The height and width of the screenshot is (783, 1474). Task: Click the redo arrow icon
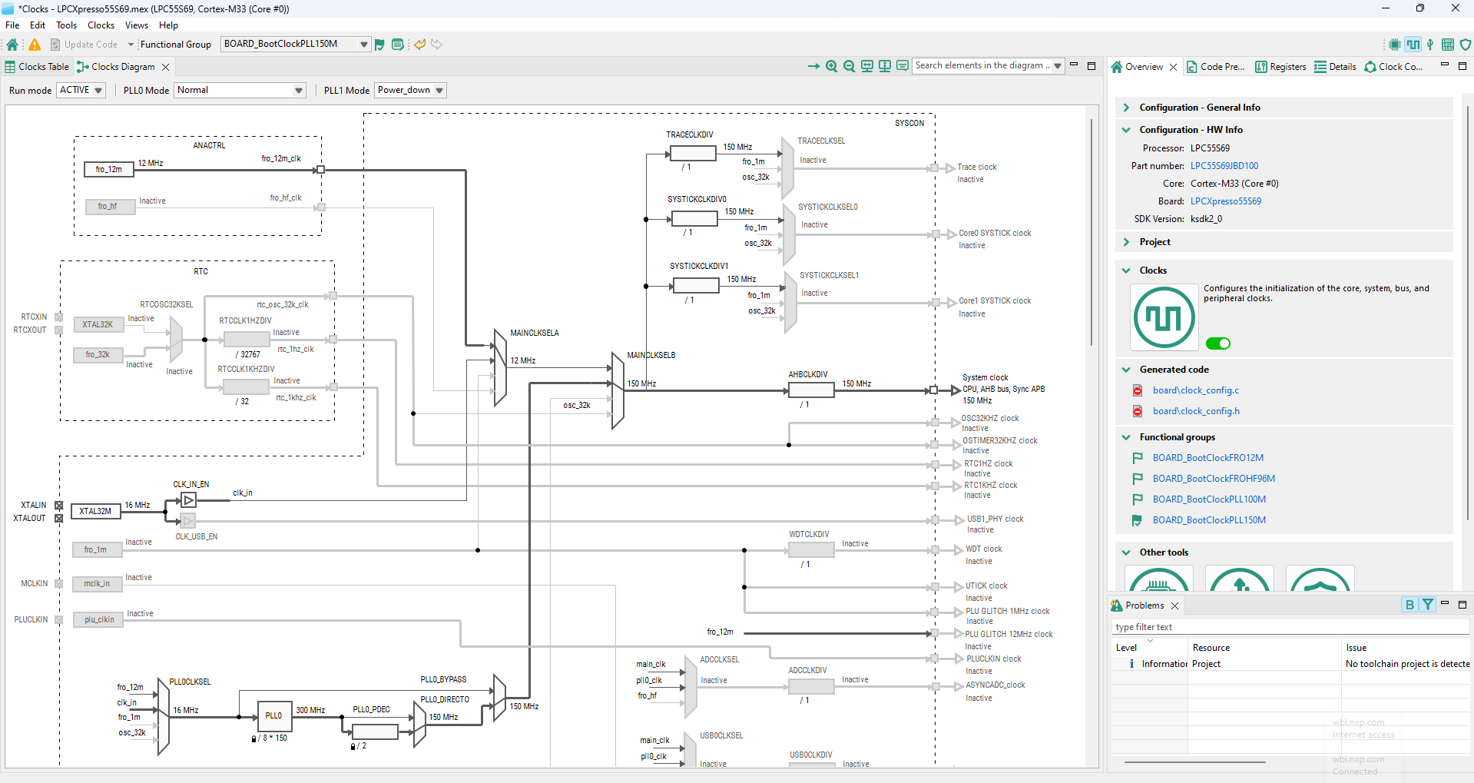(x=436, y=45)
